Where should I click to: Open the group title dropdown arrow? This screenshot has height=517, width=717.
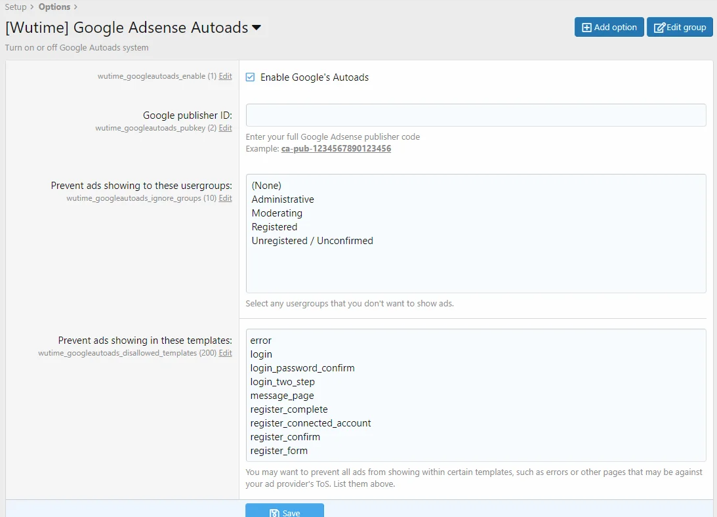point(256,28)
